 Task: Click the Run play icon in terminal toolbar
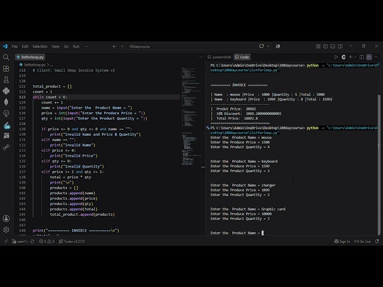click(x=336, y=57)
